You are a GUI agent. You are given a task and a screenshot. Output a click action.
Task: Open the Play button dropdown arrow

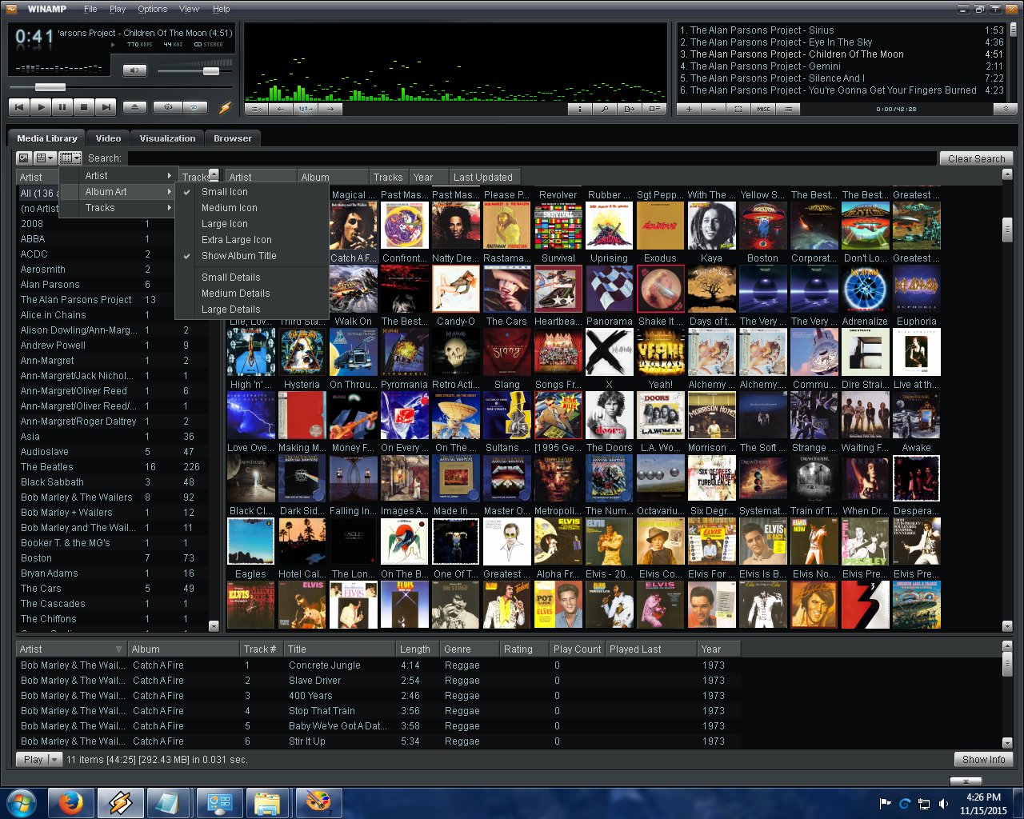[x=54, y=759]
